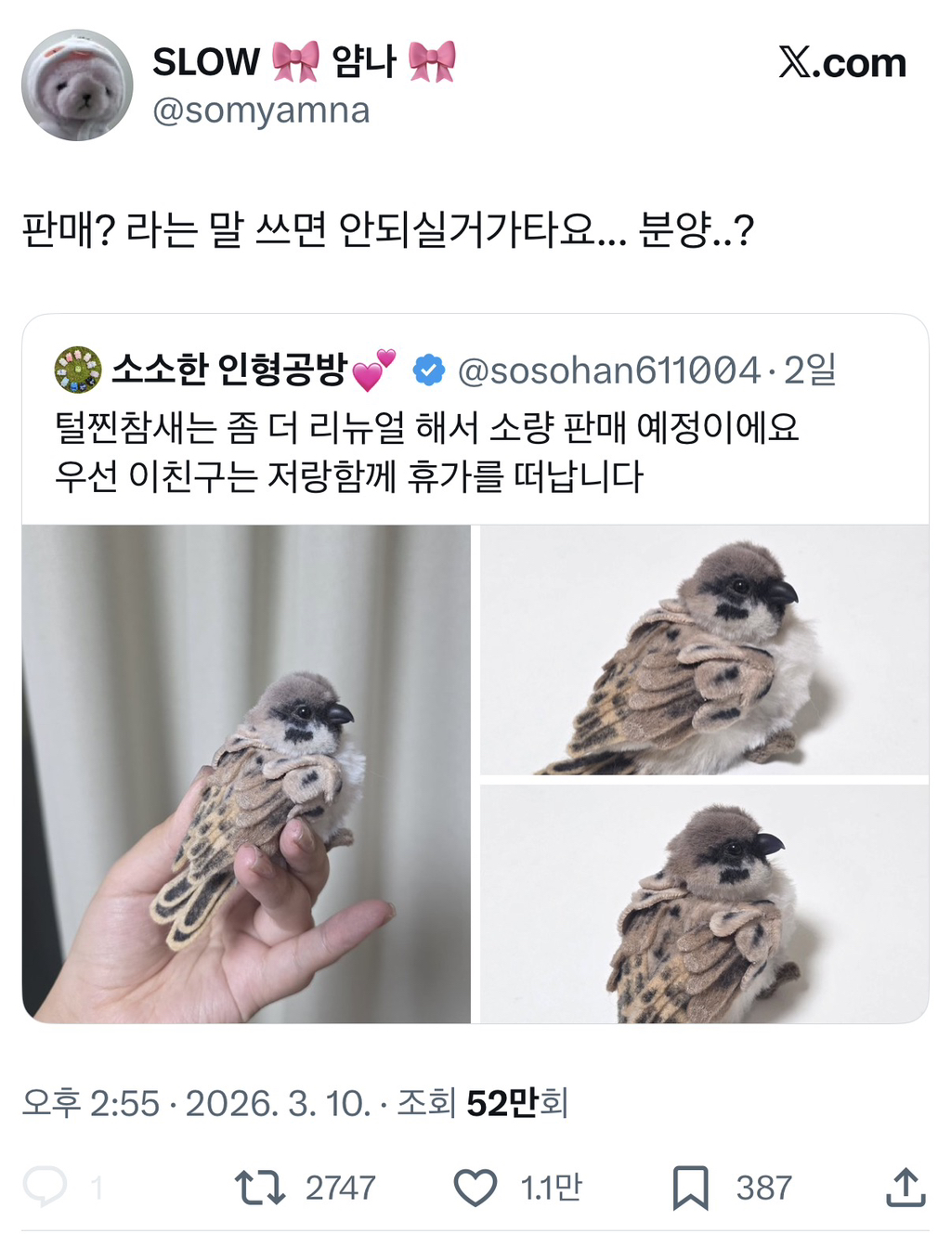Open the @somyamna handle link
951x1234 pixels.
coord(261,110)
